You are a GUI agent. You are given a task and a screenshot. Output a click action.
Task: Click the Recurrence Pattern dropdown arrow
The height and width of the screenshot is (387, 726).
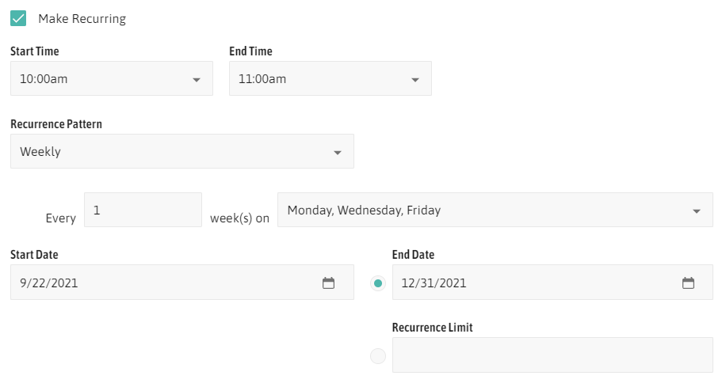click(x=338, y=152)
